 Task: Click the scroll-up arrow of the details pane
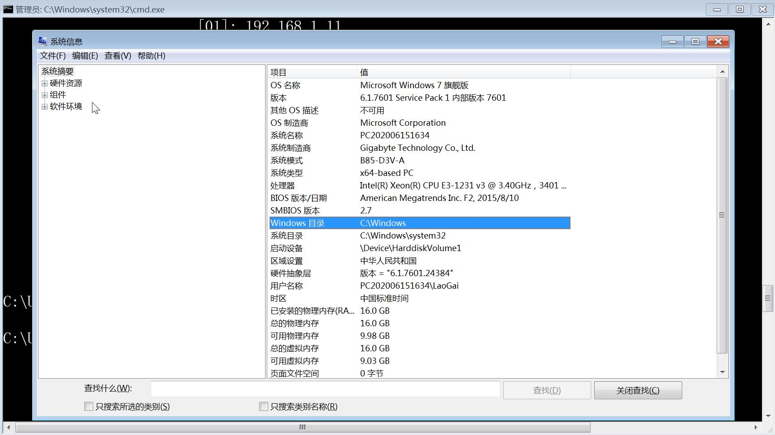722,71
